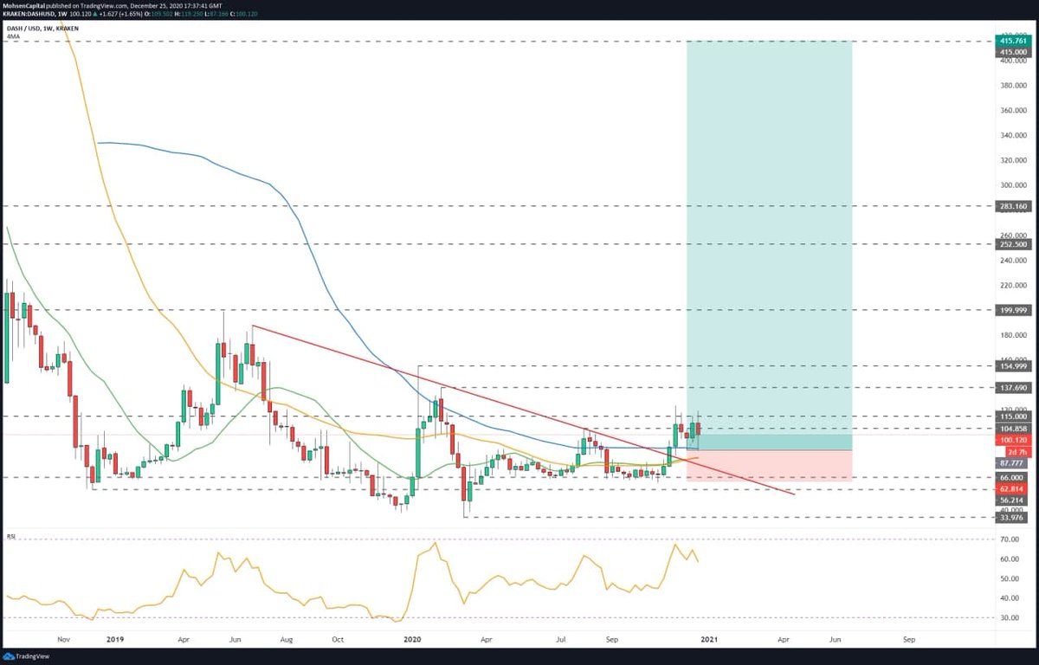Click the 56.214 price level label
The image size is (1039, 665).
[x=1013, y=500]
